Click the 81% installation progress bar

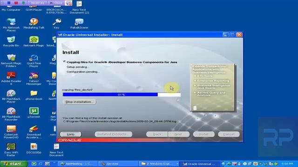click(x=122, y=95)
